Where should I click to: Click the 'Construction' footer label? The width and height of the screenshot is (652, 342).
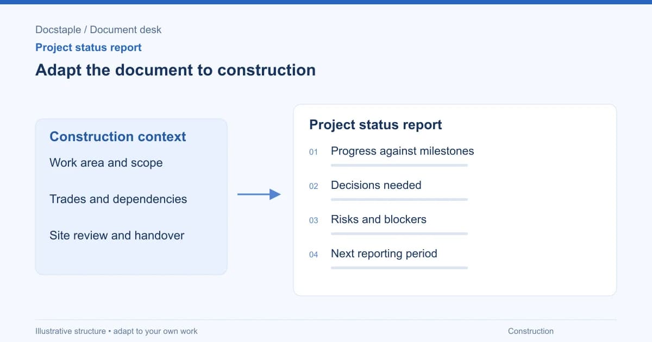coord(531,331)
